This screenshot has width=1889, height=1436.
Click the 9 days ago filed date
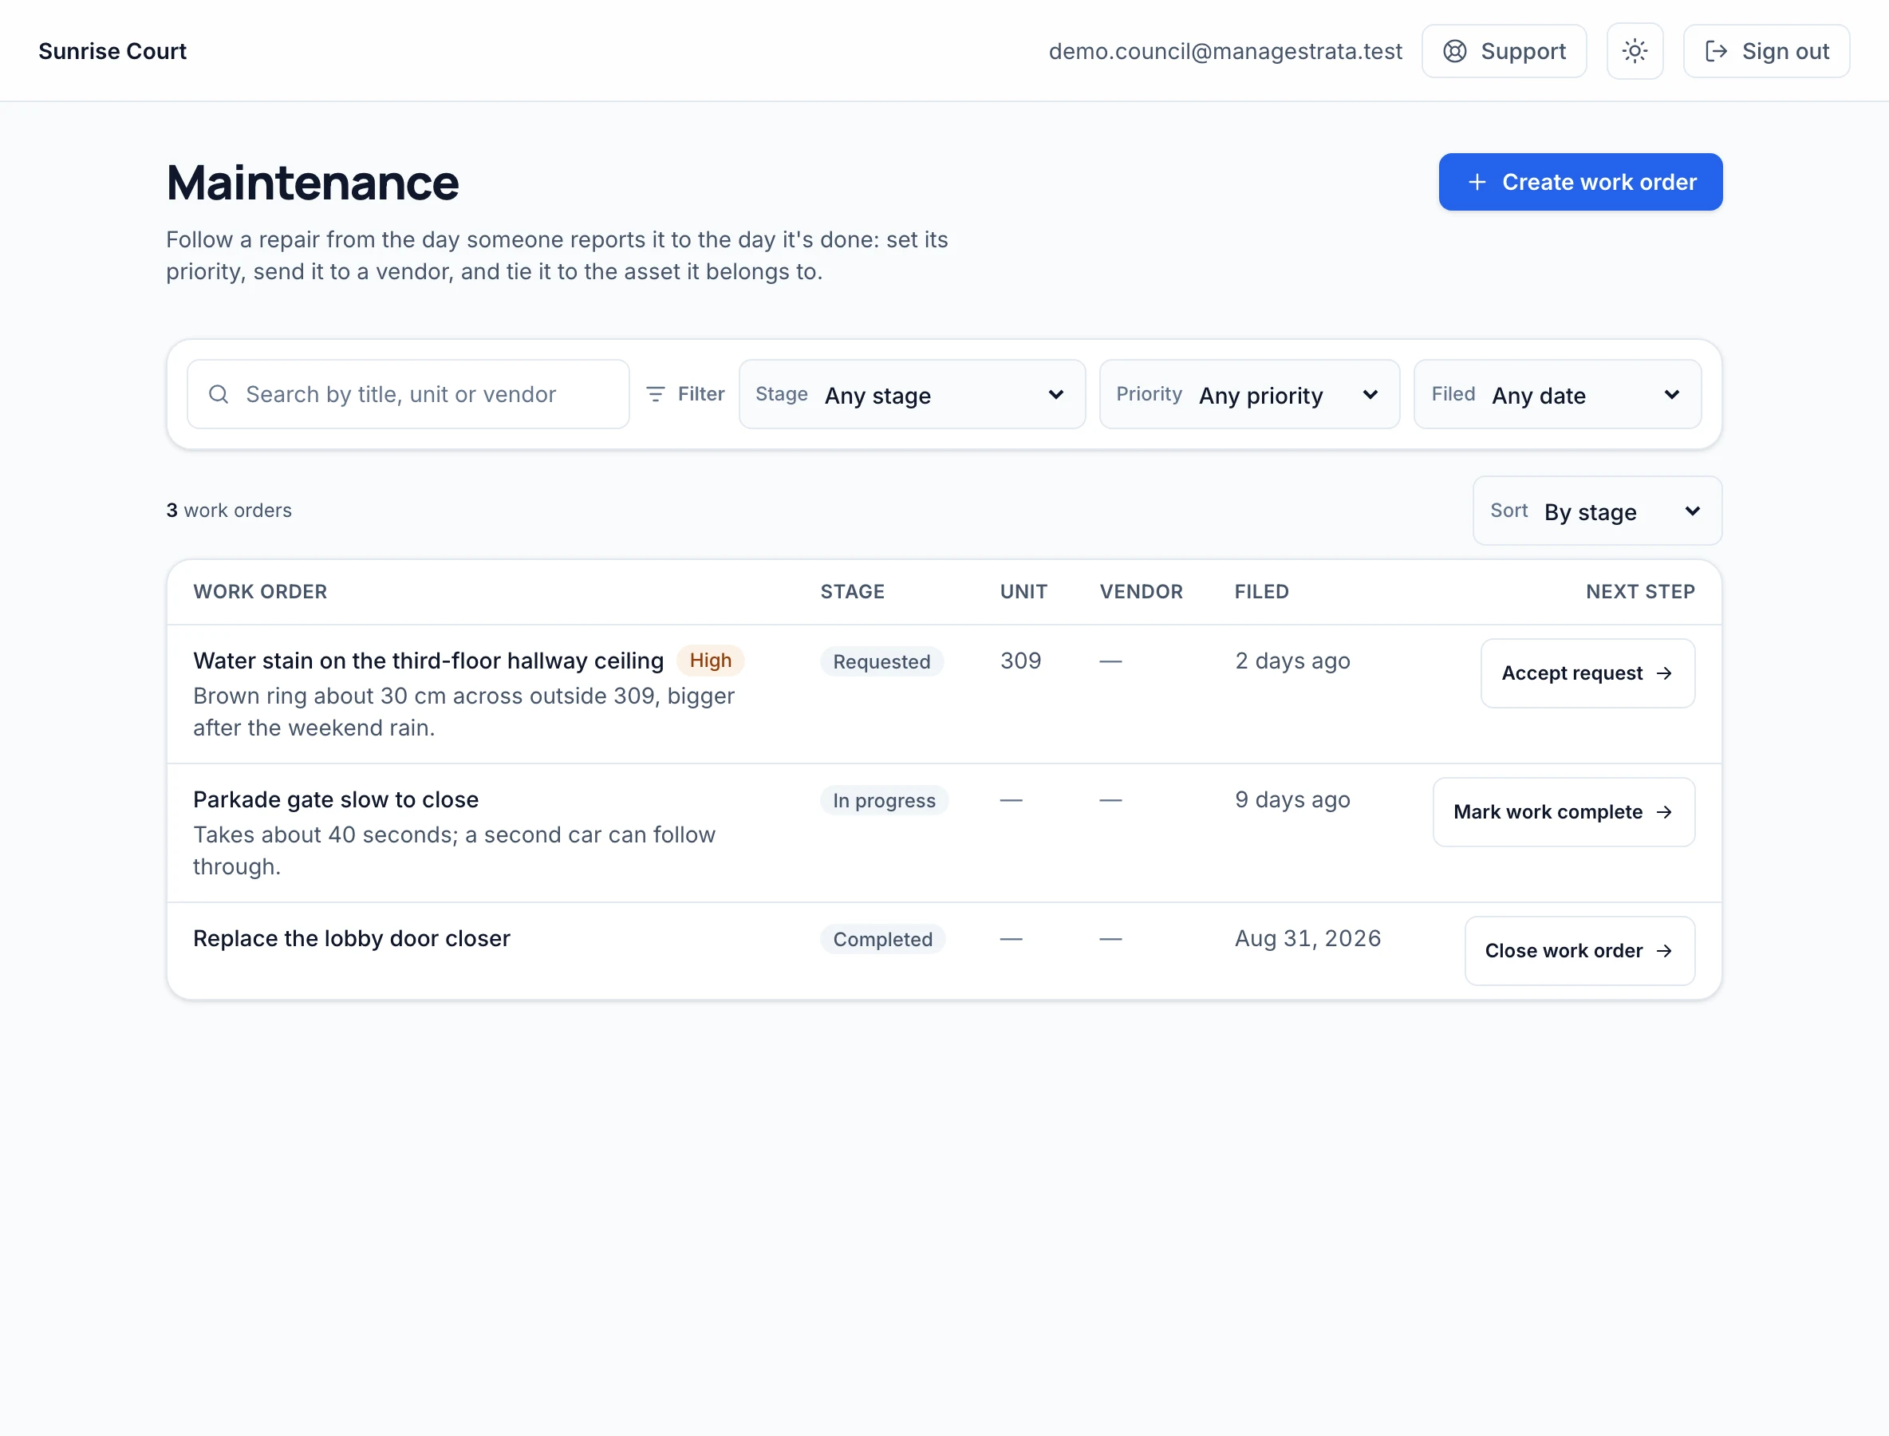1292,799
